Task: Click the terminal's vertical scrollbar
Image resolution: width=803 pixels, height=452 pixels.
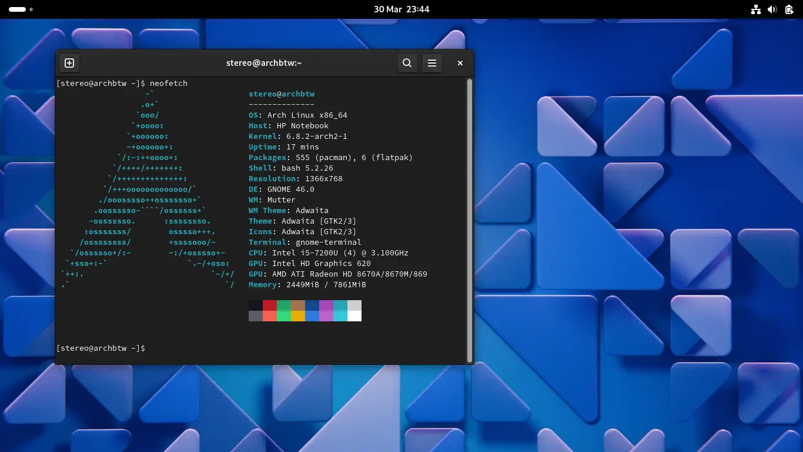Action: tap(469, 220)
